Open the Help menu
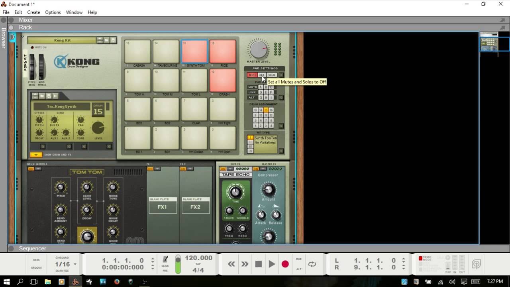The width and height of the screenshot is (510, 287). 92,12
